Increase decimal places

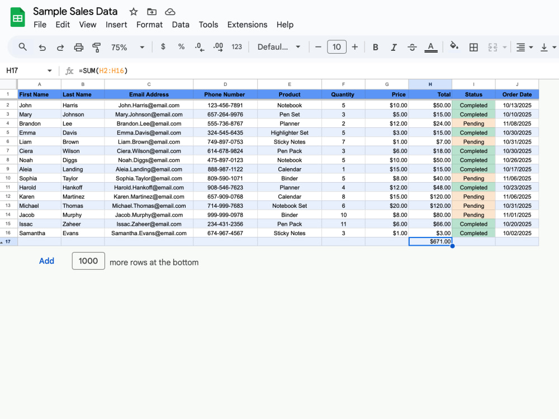(218, 47)
